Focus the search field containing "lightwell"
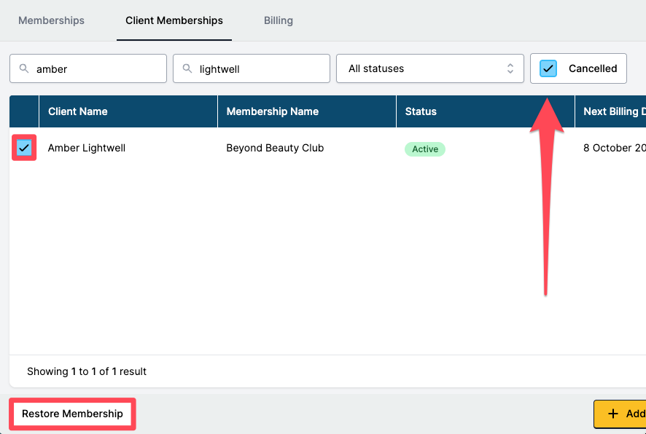The image size is (646, 434). point(259,69)
